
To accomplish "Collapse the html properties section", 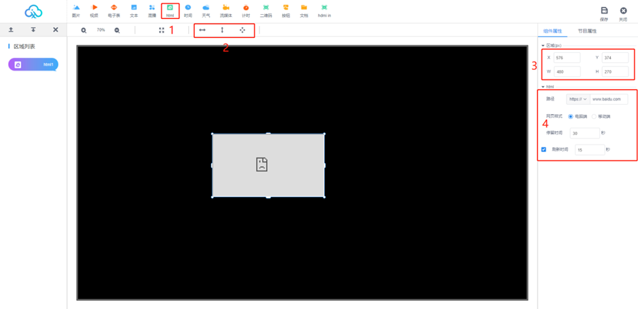I will (x=543, y=87).
